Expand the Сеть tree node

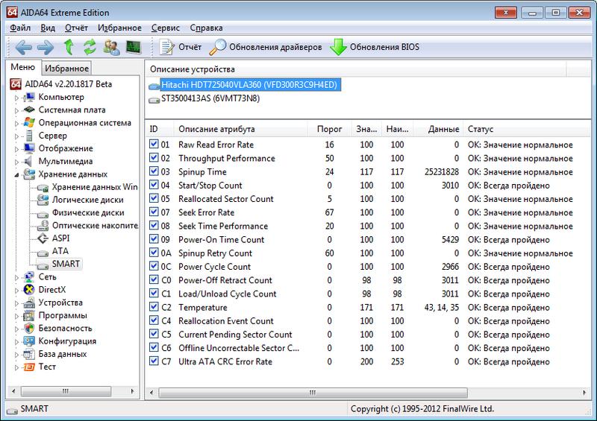[x=16, y=278]
